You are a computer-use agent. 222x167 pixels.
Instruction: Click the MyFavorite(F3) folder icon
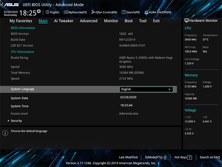pos(66,12)
